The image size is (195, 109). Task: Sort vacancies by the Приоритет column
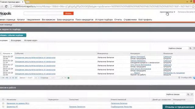[53, 100]
